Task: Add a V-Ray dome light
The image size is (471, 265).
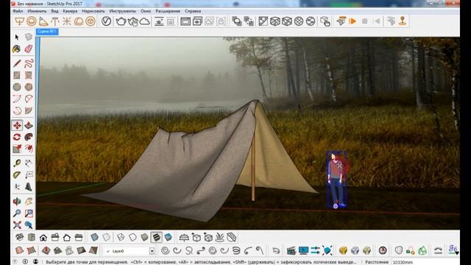Action: click(x=79, y=21)
